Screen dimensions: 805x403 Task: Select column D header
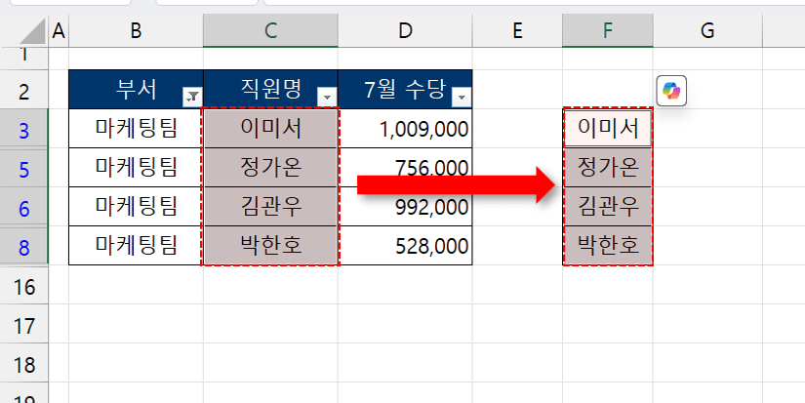[405, 31]
